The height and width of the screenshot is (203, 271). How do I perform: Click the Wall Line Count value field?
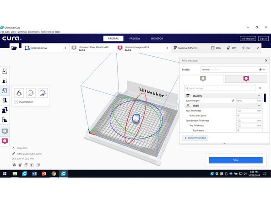[249, 116]
